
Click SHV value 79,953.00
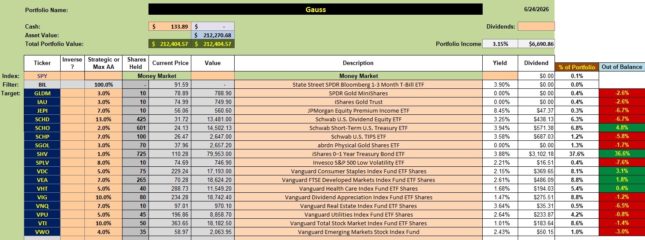pos(213,154)
